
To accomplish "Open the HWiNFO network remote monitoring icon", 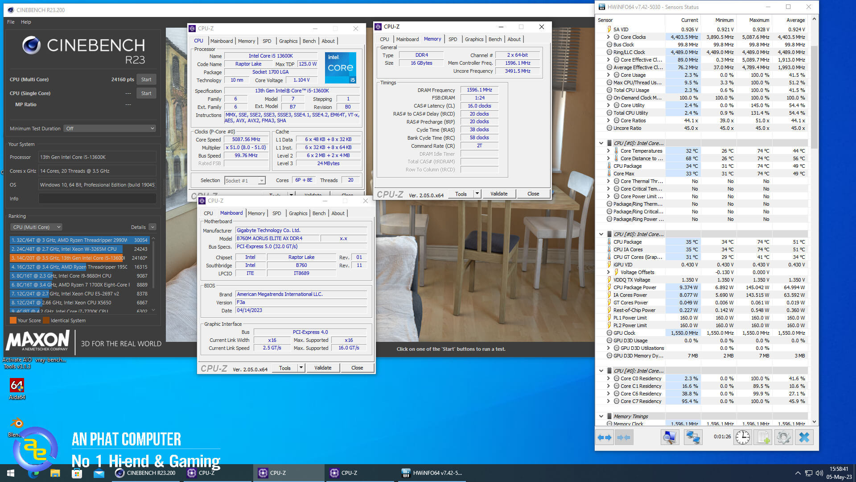I will click(693, 437).
